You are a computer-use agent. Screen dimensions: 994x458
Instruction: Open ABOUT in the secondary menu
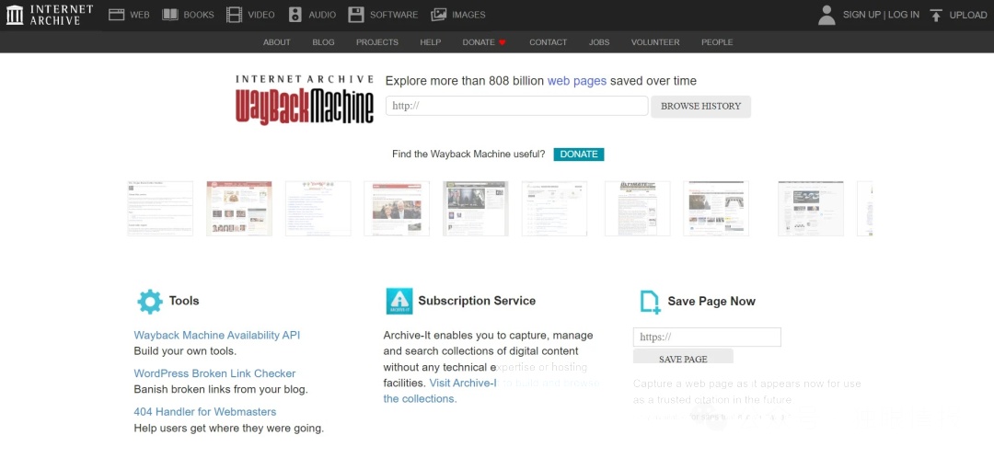point(277,42)
